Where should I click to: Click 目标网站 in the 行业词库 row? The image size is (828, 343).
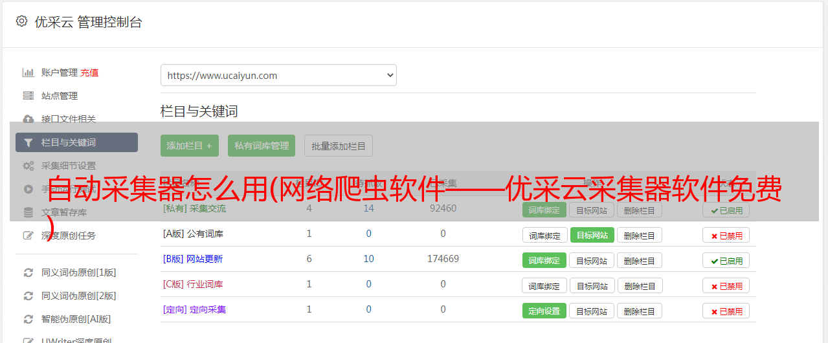tap(592, 285)
